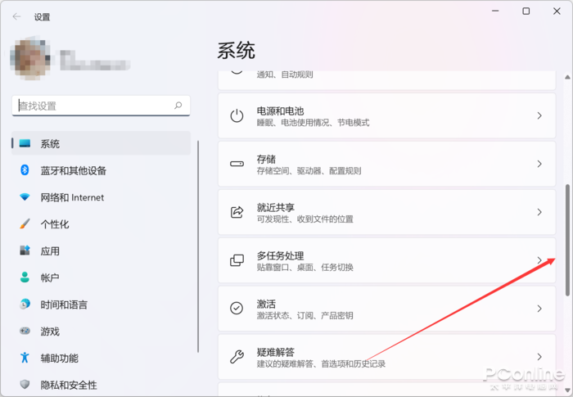The height and width of the screenshot is (397, 573).
Task: Click the game controller 游戏 icon
Action: pos(25,331)
